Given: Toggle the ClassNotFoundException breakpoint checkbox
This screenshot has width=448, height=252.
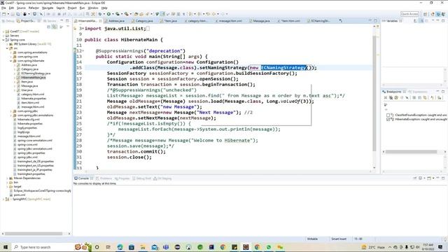Looking at the screenshot, I should [x=388, y=115].
